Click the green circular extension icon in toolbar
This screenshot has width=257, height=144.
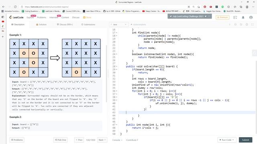222,7
